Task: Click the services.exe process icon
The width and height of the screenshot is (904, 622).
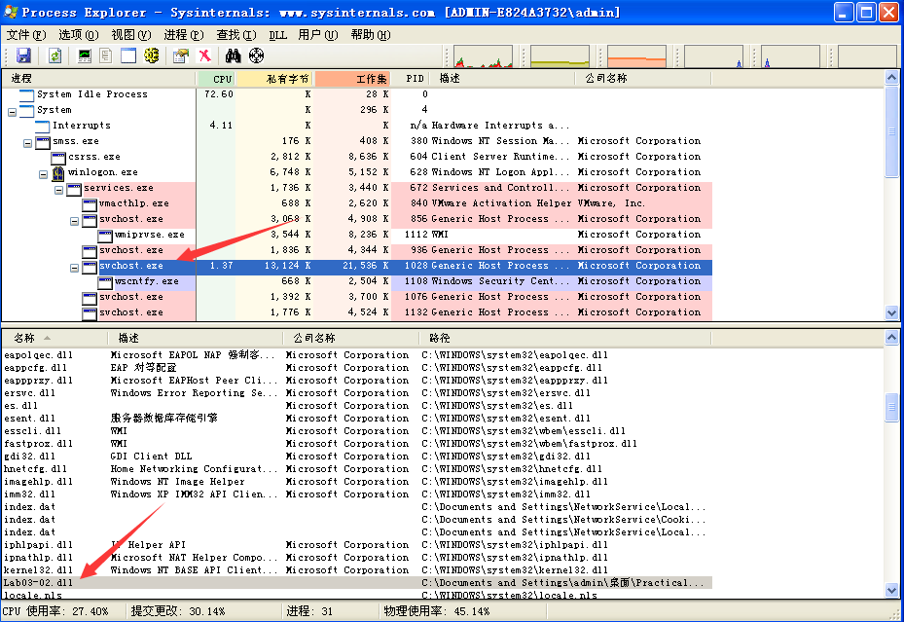Action: click(x=73, y=188)
